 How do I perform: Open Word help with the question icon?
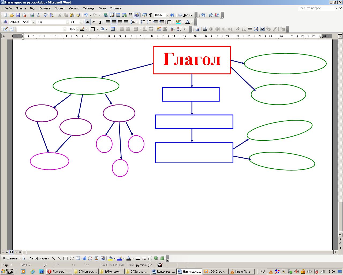click(x=172, y=15)
